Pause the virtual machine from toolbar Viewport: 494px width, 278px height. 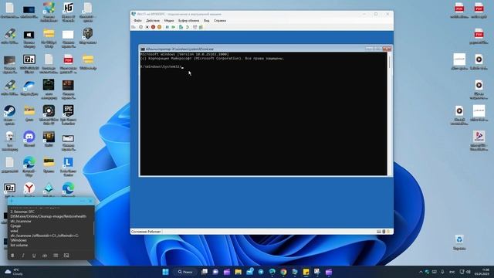[x=167, y=27]
